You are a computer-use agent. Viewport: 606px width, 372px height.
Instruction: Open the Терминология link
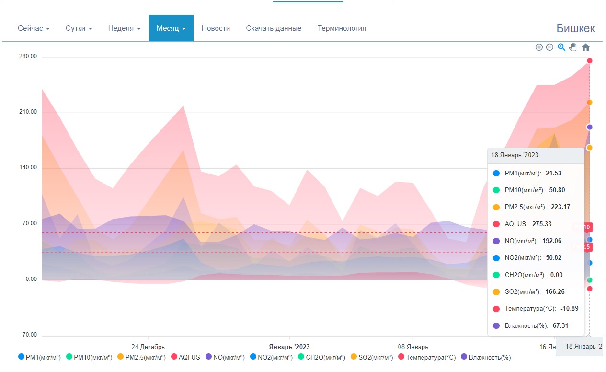point(342,28)
